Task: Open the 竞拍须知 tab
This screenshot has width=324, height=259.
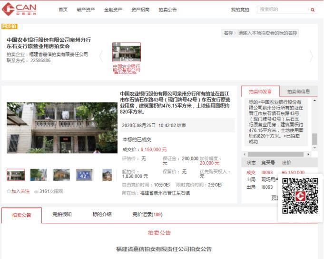Action: (62, 214)
